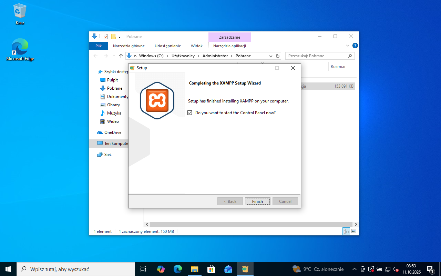Open Microsoft Edge desktop shortcut
Screen dimensions: 441x276
click(x=20, y=50)
